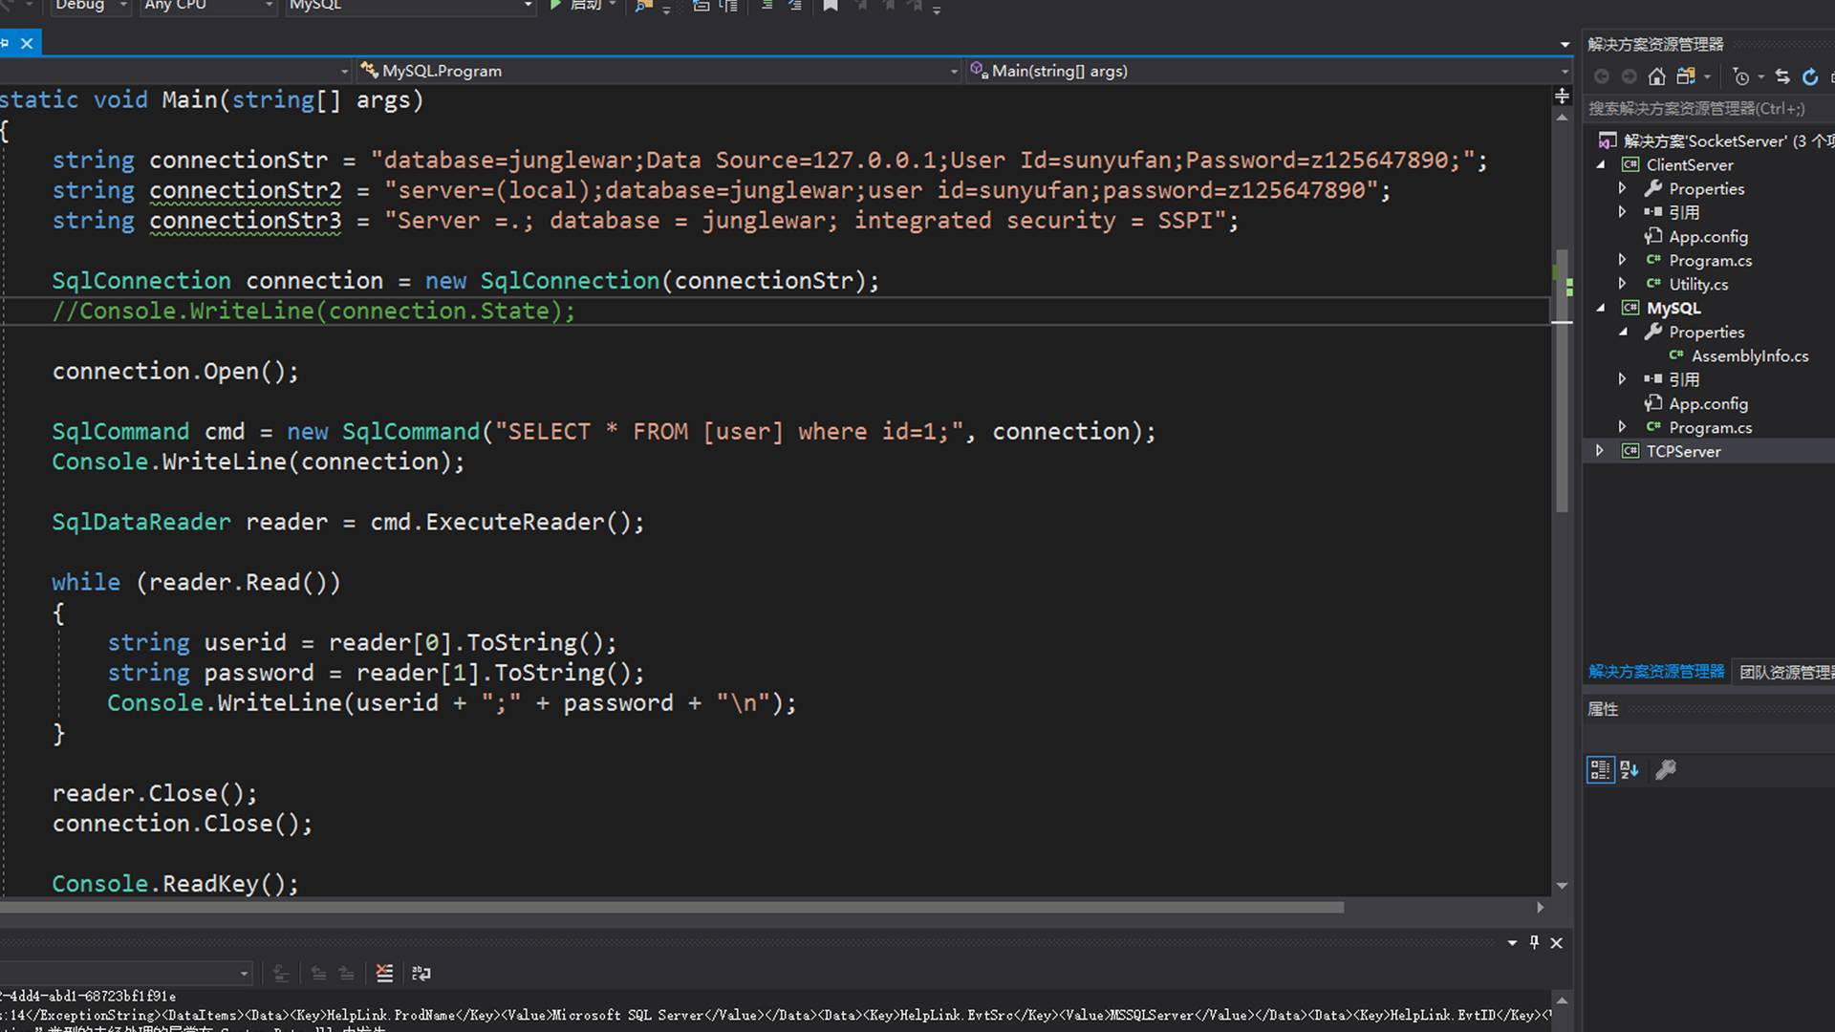This screenshot has height=1032, width=1835.
Task: Click the Alphabetical sort icon in Properties
Action: [x=1630, y=769]
